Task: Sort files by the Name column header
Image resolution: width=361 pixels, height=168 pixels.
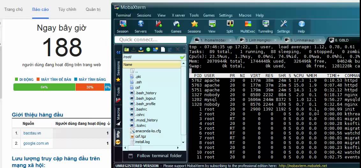Action: tap(152, 65)
